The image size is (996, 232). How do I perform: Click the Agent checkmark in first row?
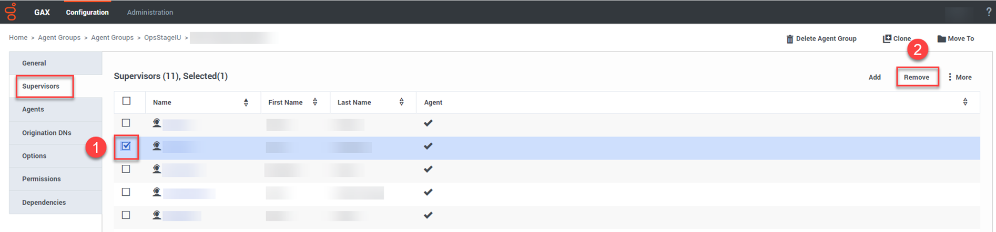coord(428,123)
